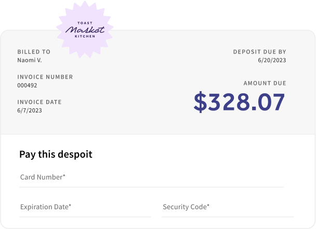Image resolution: width=316 pixels, height=229 pixels.
Task: Click the Pay this despoit heading
Action: (56, 155)
